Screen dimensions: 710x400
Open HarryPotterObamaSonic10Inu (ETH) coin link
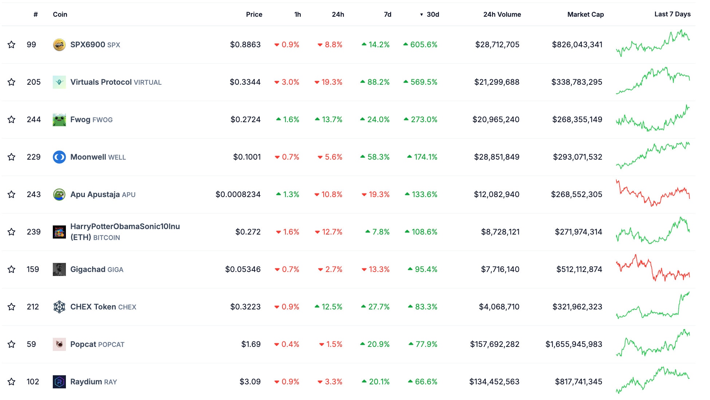tap(125, 232)
